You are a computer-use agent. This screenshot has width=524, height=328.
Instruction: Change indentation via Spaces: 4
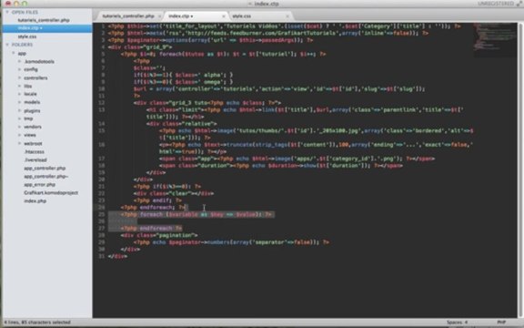457,323
